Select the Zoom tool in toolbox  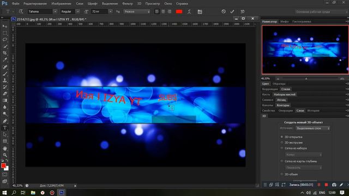click(x=5, y=155)
